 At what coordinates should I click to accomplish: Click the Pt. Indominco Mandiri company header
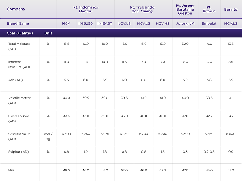pos(86,9)
